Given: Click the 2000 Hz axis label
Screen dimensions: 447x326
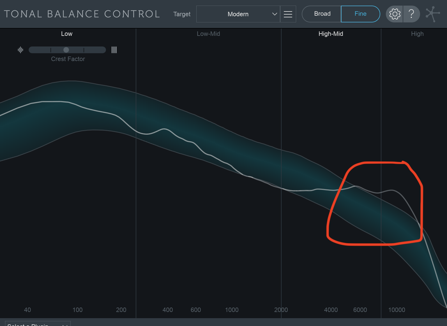Looking at the screenshot, I should coord(281,310).
